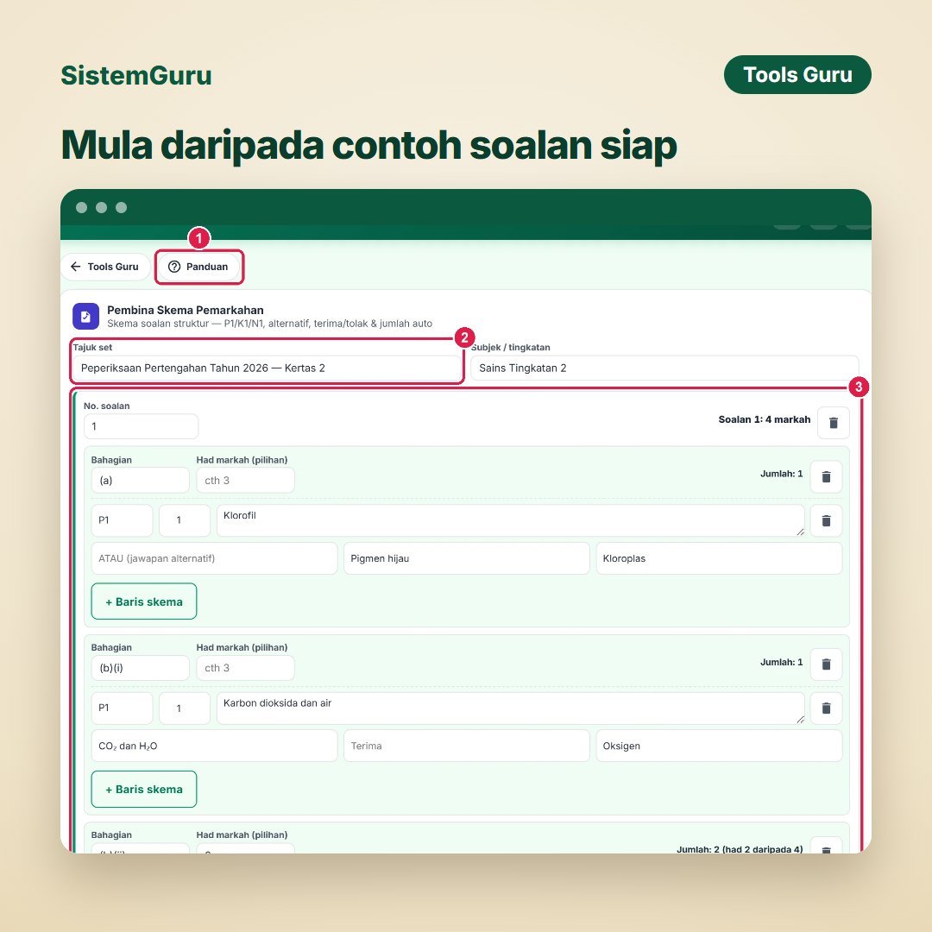
Task: Click the No. soalan input field
Action: pyautogui.click(x=141, y=426)
